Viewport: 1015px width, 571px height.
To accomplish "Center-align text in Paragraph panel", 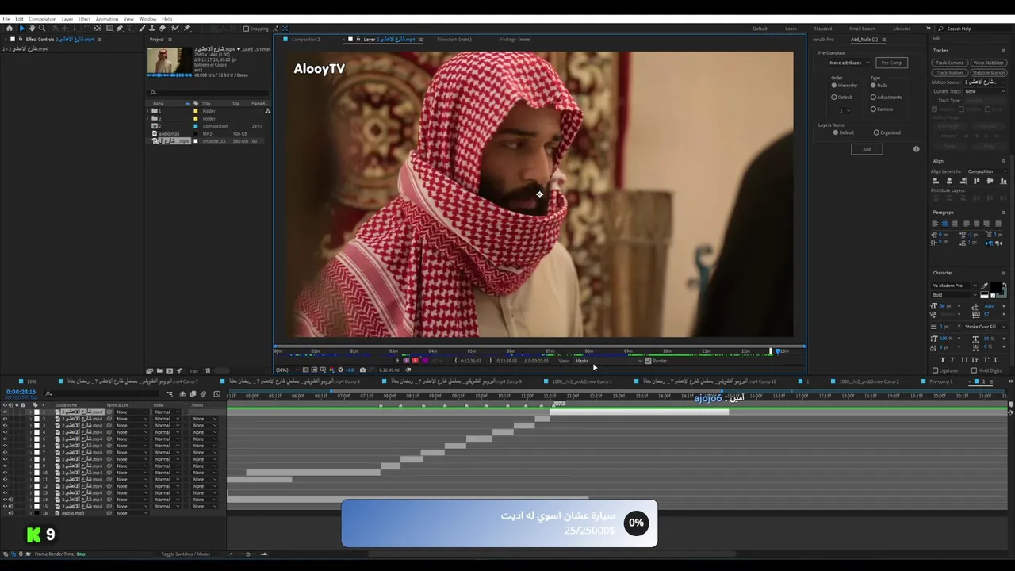I will [944, 224].
